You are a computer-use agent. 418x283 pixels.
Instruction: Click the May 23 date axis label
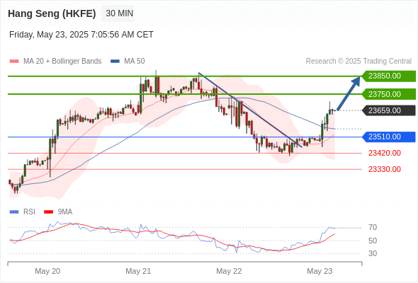click(x=320, y=271)
